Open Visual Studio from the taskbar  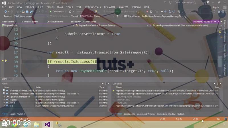47,124
